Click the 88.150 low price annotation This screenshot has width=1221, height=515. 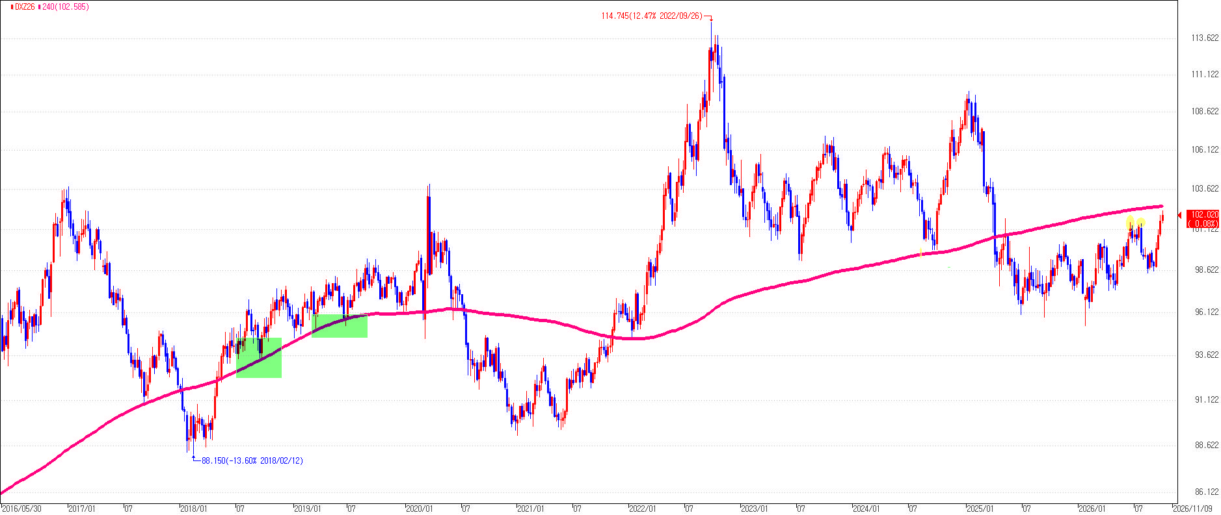coord(252,460)
